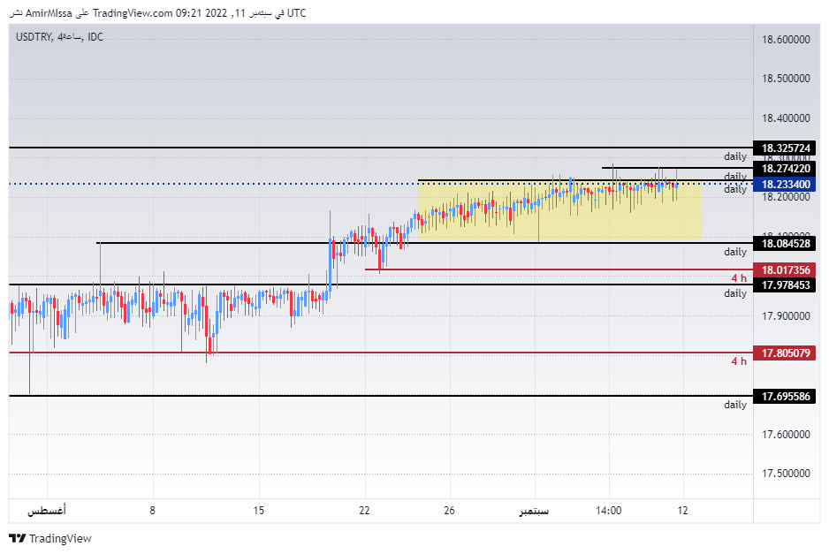Click the AmirMIssa author name in the header
The width and height of the screenshot is (829, 554).
click(49, 13)
